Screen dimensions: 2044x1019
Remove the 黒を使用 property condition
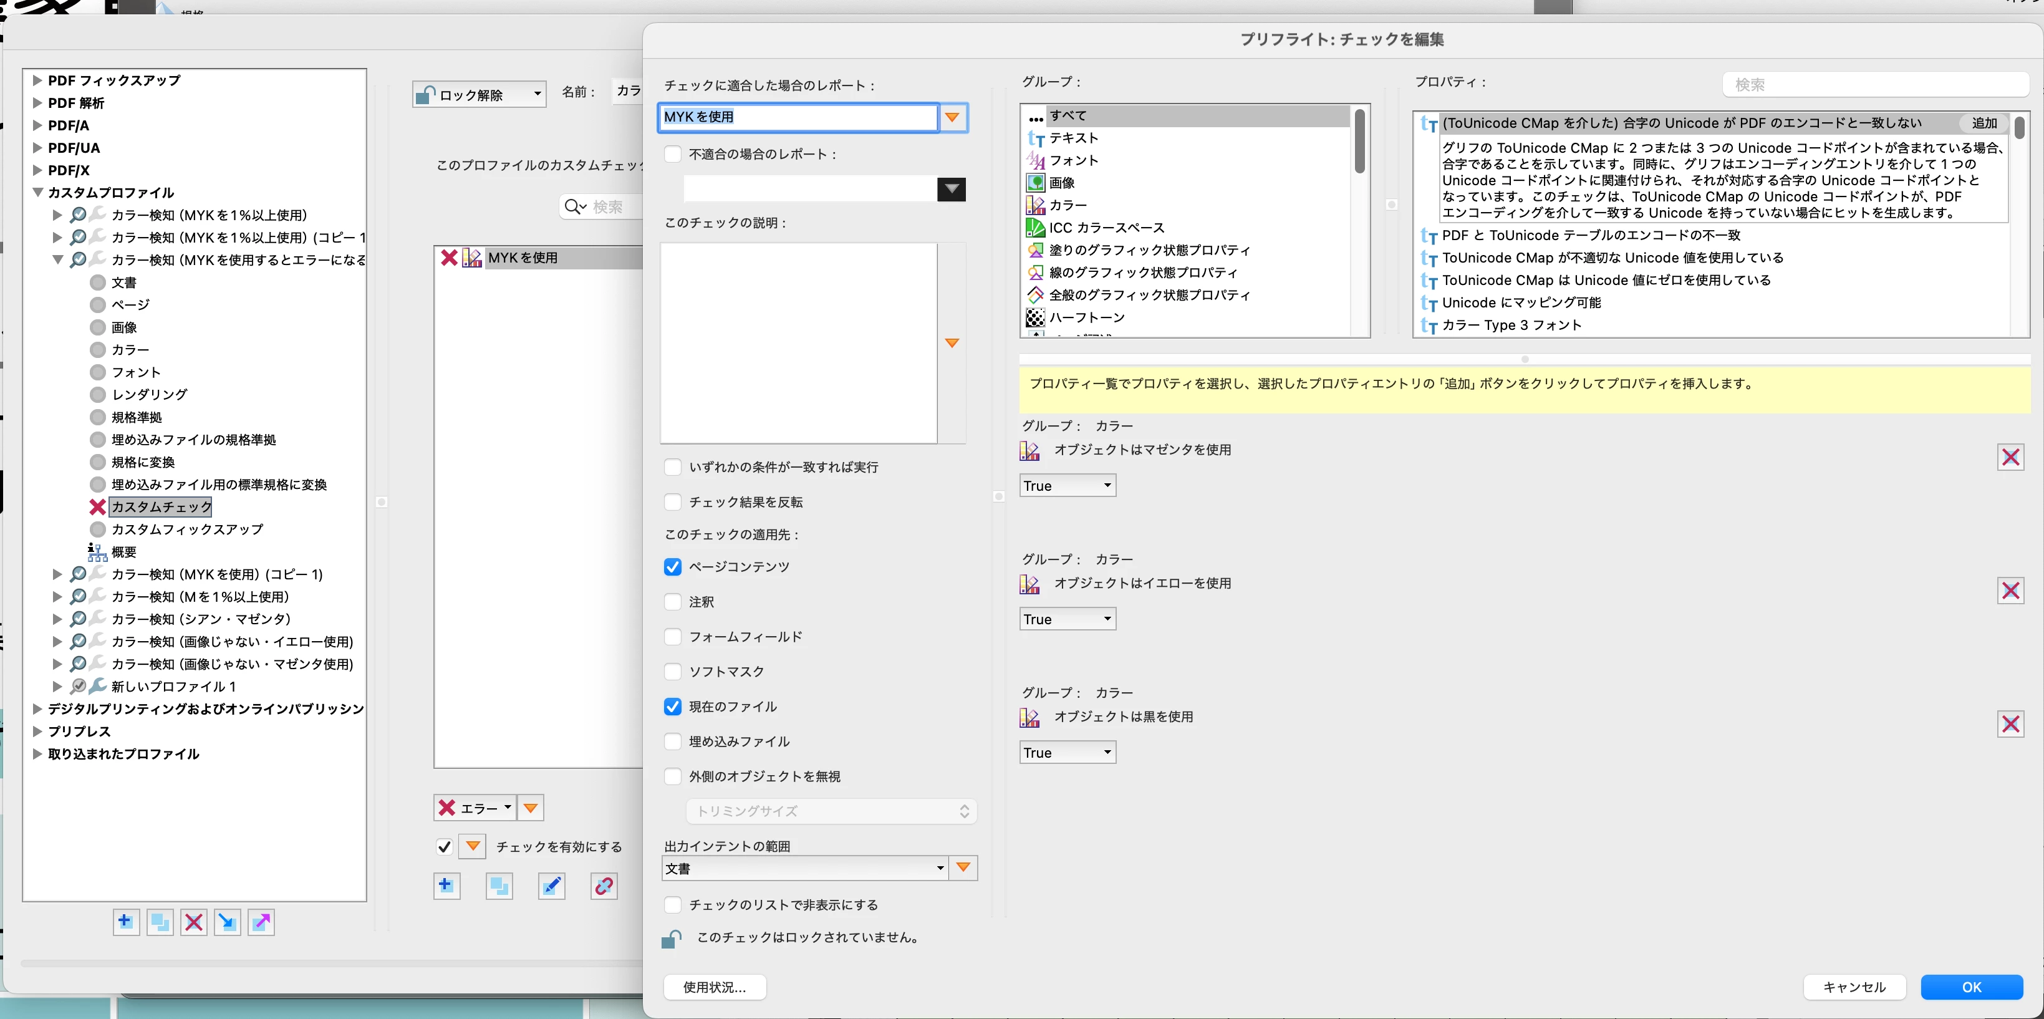[2010, 724]
